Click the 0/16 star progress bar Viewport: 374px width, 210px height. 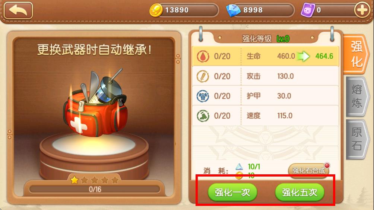tap(95, 190)
